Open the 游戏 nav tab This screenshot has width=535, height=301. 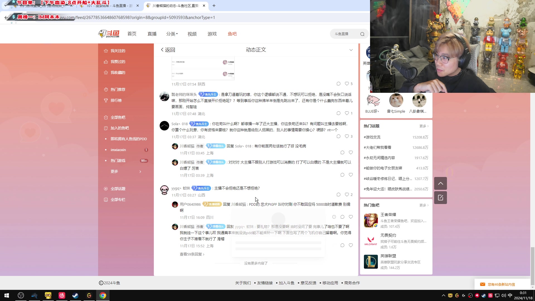(x=212, y=34)
